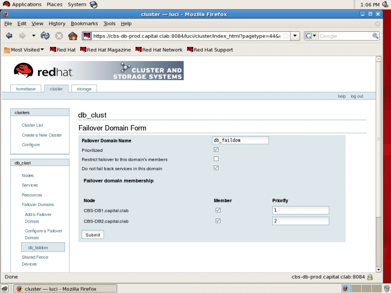
Task: Open the Bookmarks menu
Action: pos(84,23)
